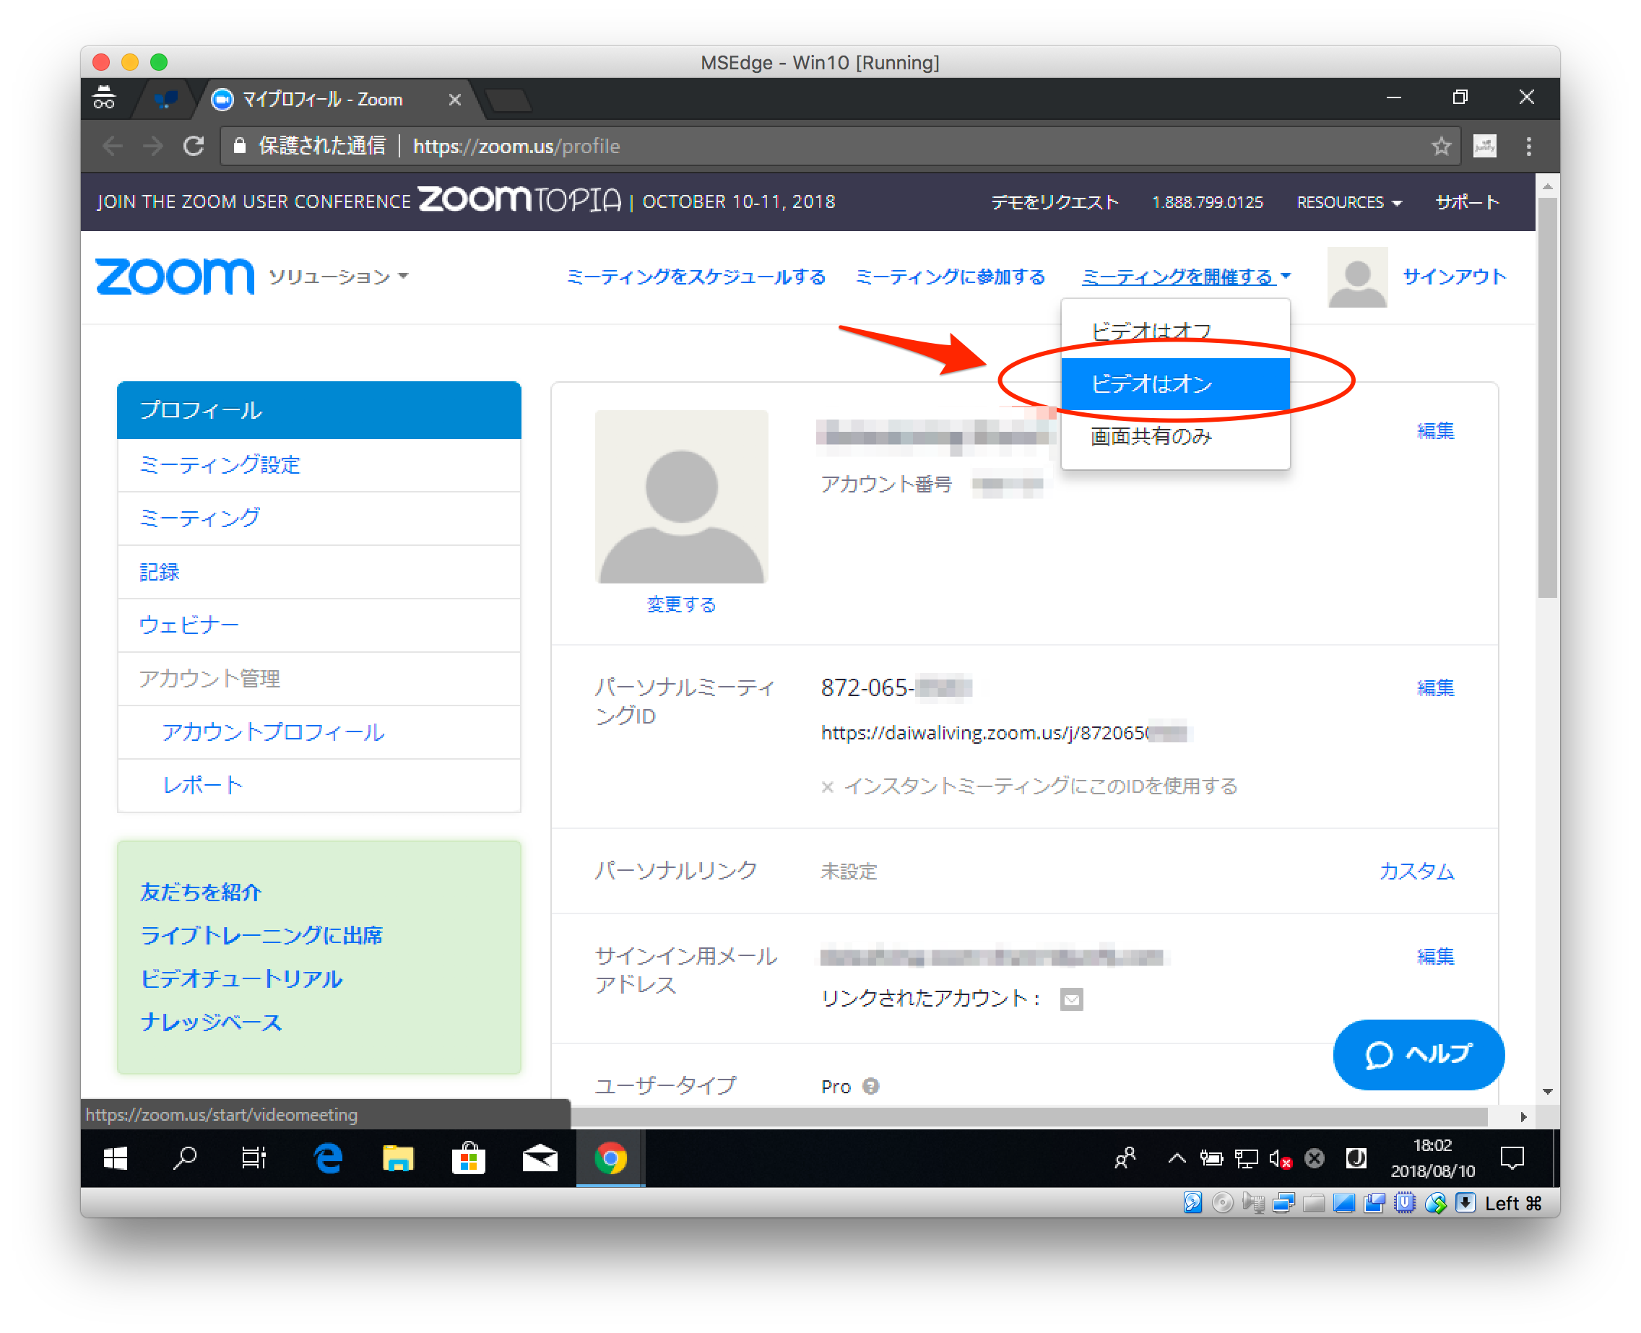The image size is (1641, 1333).
Task: Launch Chrome from the taskbar
Action: 610,1160
